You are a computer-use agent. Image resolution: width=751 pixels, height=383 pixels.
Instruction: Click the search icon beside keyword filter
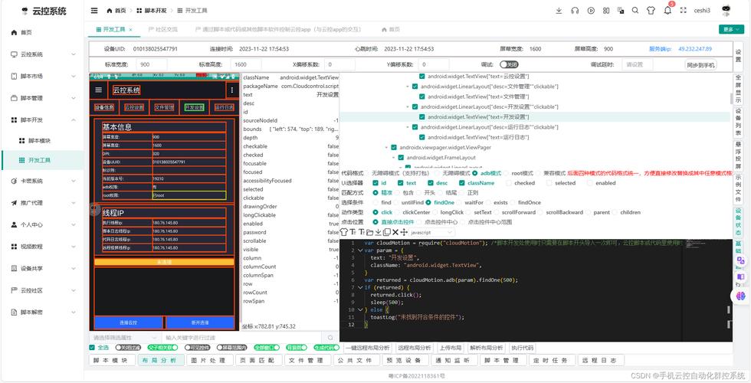point(330,338)
